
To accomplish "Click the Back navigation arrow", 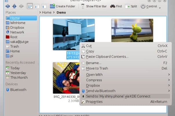I will pyautogui.click(x=8, y=6).
